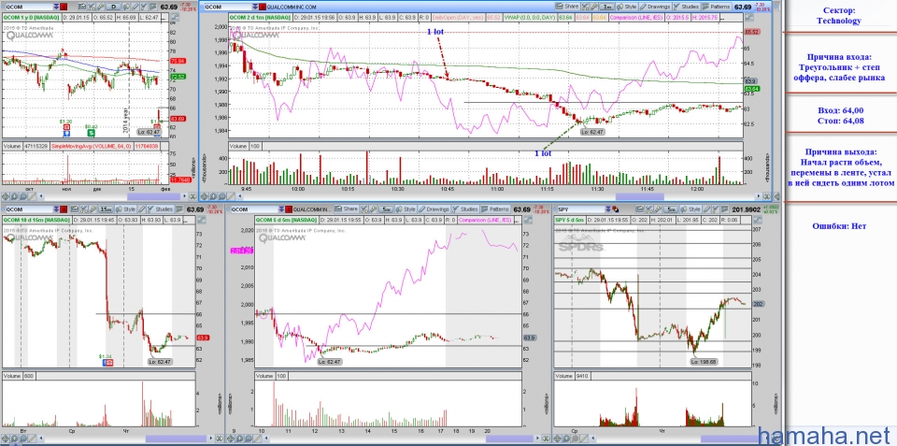The width and height of the screenshot is (897, 446).
Task: Click Share button in the QCOM 5m chart
Action: pos(346,209)
